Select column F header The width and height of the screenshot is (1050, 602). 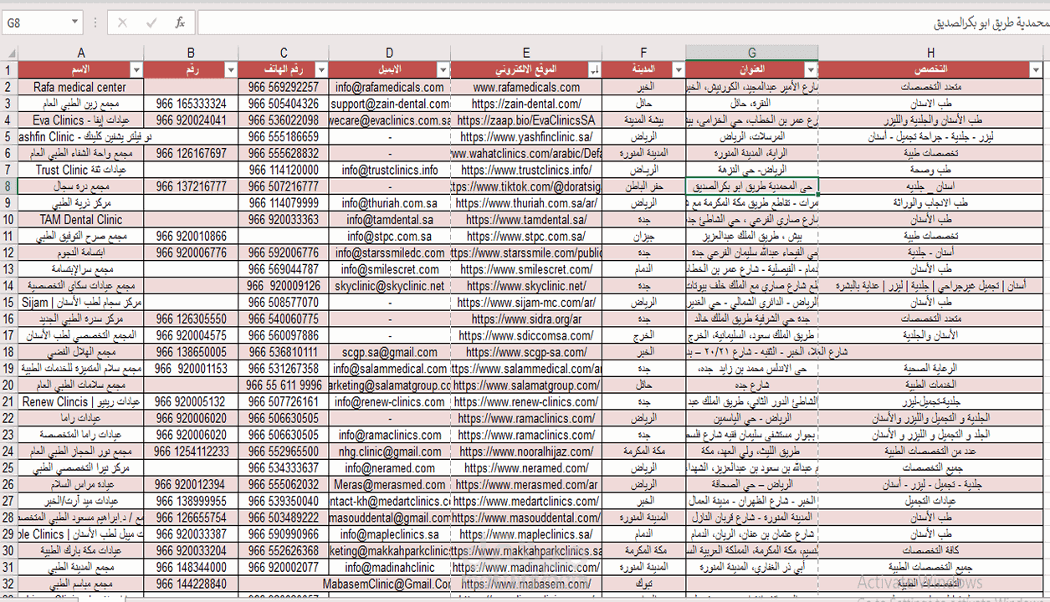(643, 53)
